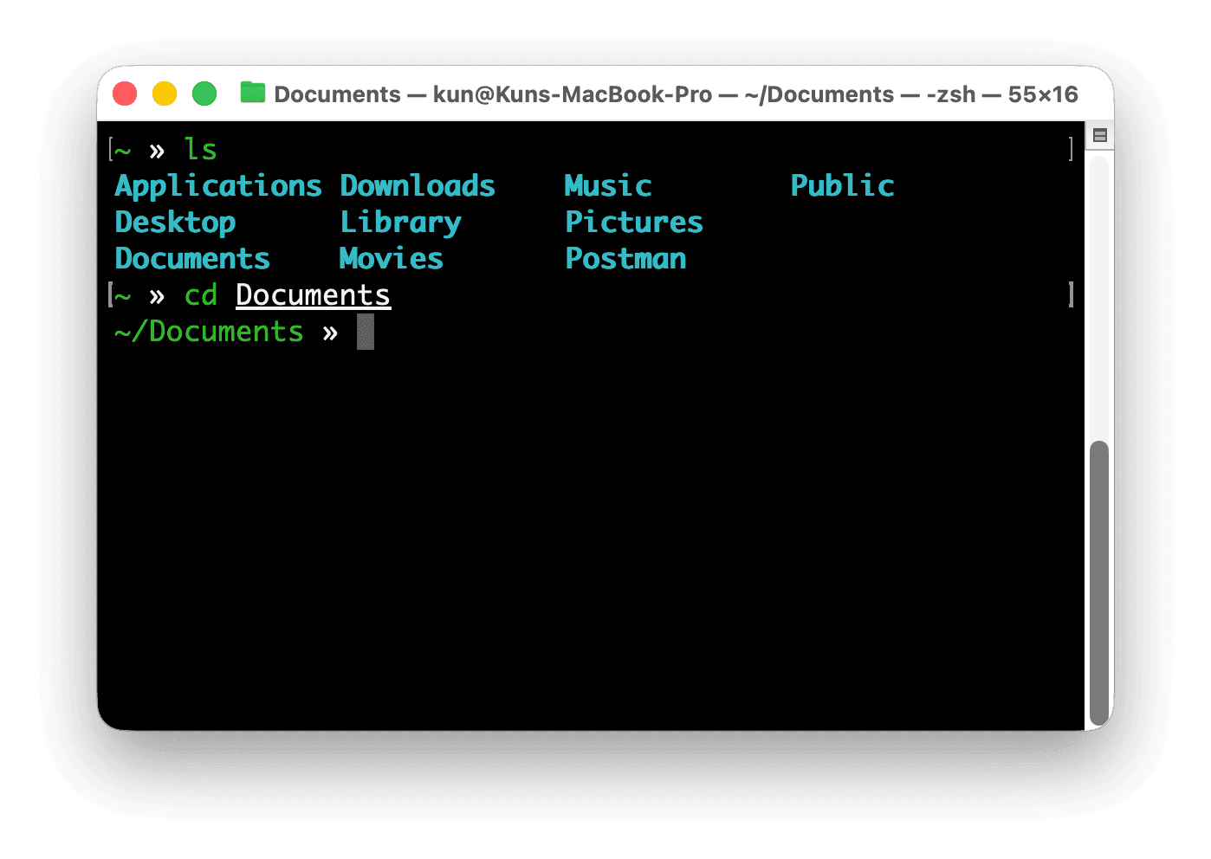Click the Movies directory entry
The width and height of the screenshot is (1211, 859).
pos(391,259)
